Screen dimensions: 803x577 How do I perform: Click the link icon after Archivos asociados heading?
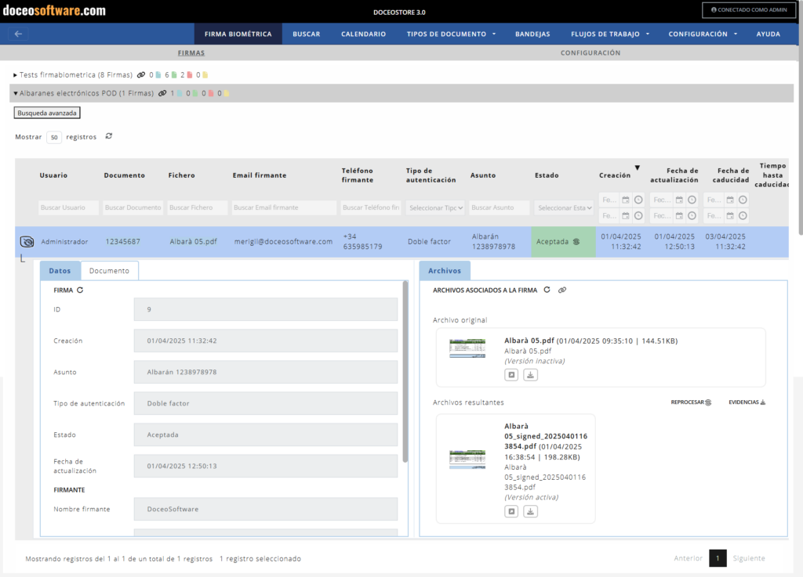point(561,290)
